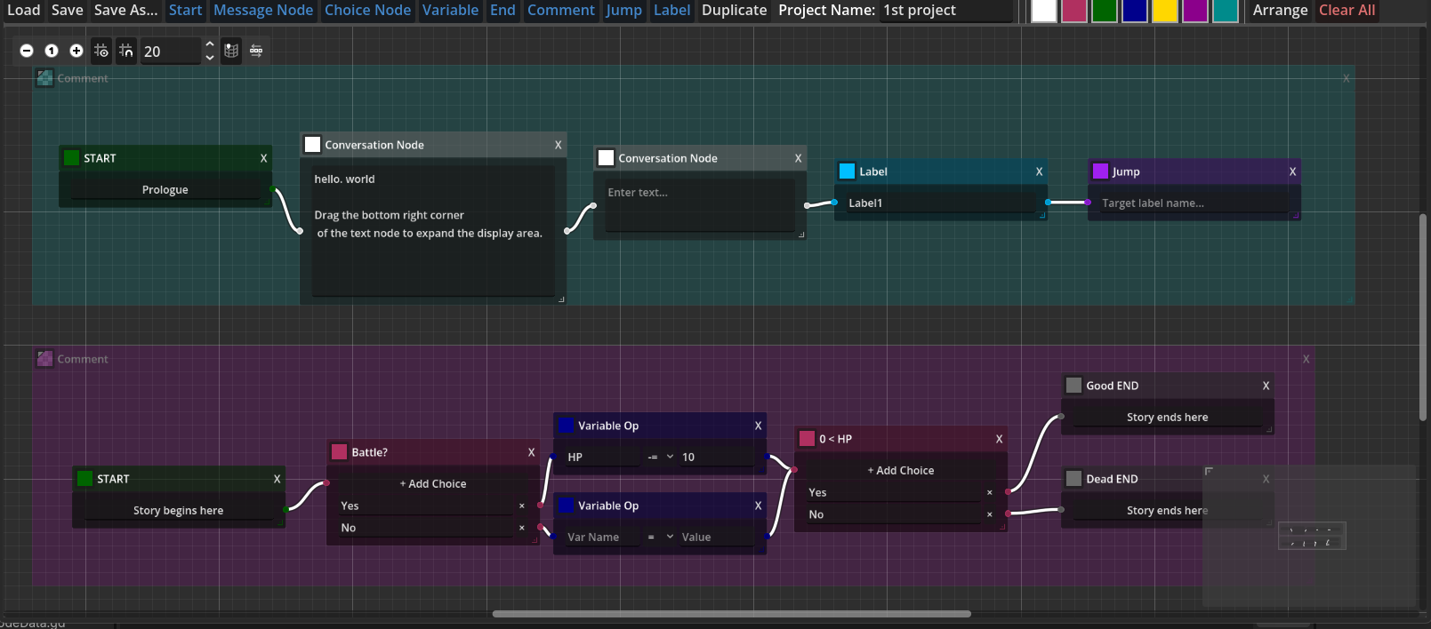Click the snap distance field showing 20
Image resolution: width=1431 pixels, height=629 pixels.
pos(170,52)
